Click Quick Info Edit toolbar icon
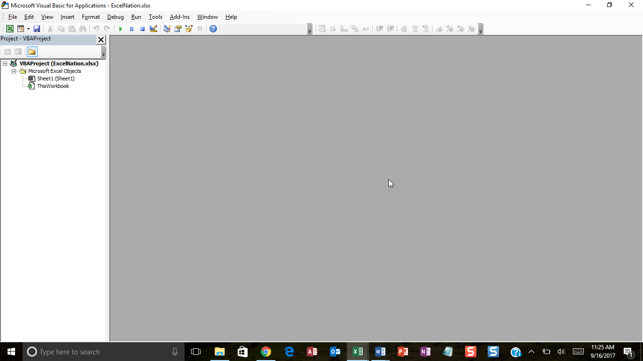The width and height of the screenshot is (643, 361). 344,29
